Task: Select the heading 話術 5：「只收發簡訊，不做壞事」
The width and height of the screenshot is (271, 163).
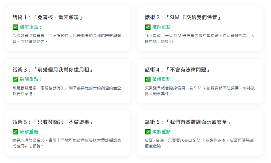Action: [53, 122]
